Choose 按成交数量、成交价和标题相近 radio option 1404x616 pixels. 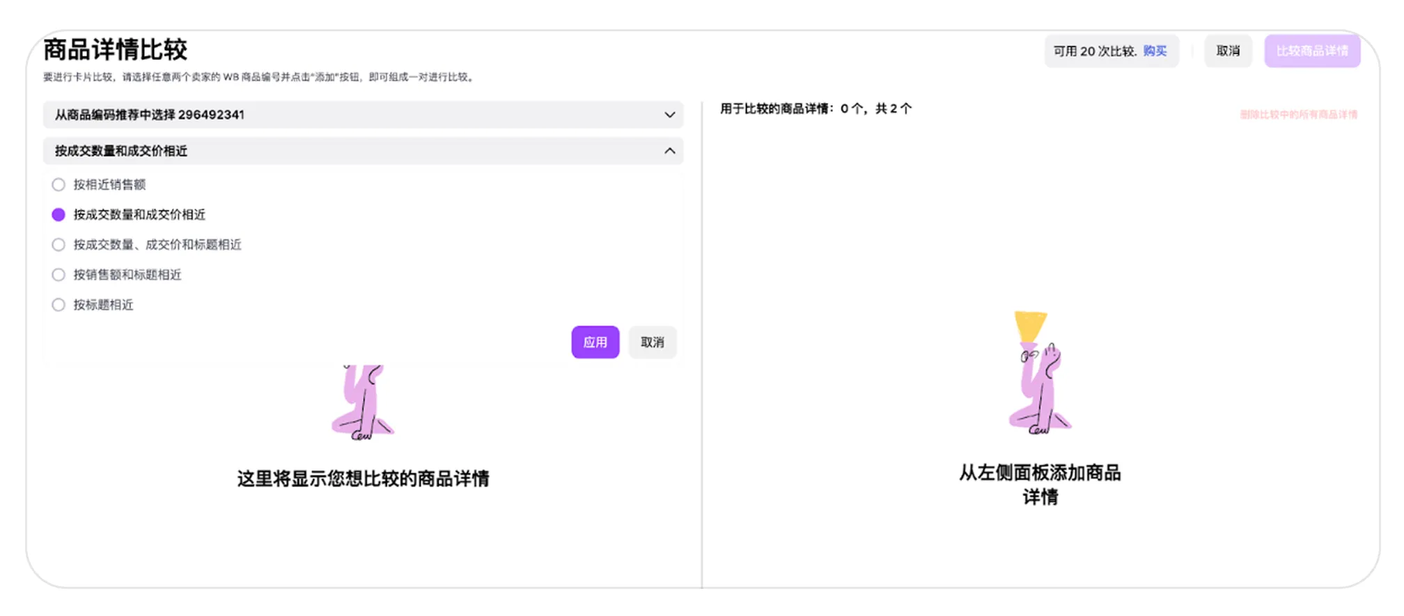pos(58,244)
